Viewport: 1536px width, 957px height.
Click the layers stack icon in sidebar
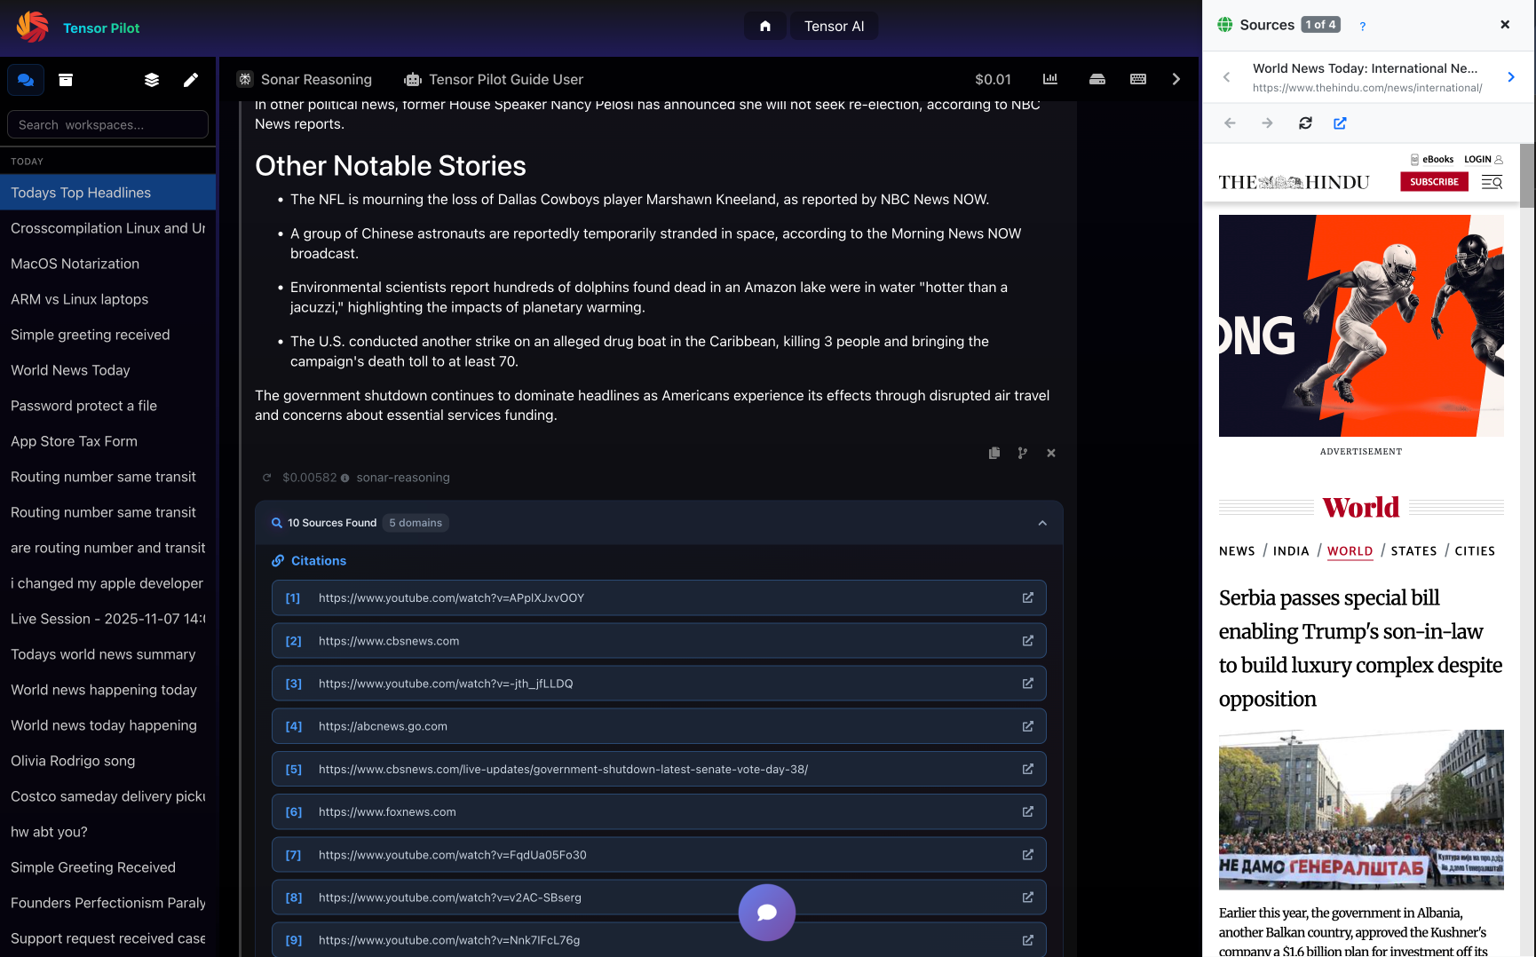tap(152, 80)
